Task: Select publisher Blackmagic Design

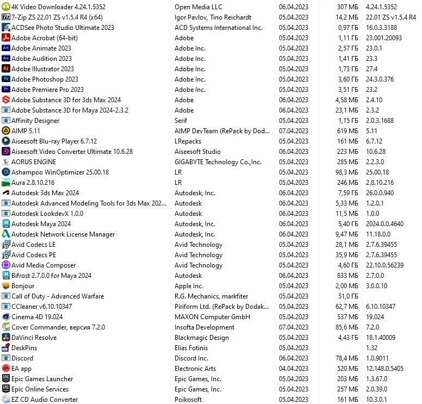Action: [202, 338]
